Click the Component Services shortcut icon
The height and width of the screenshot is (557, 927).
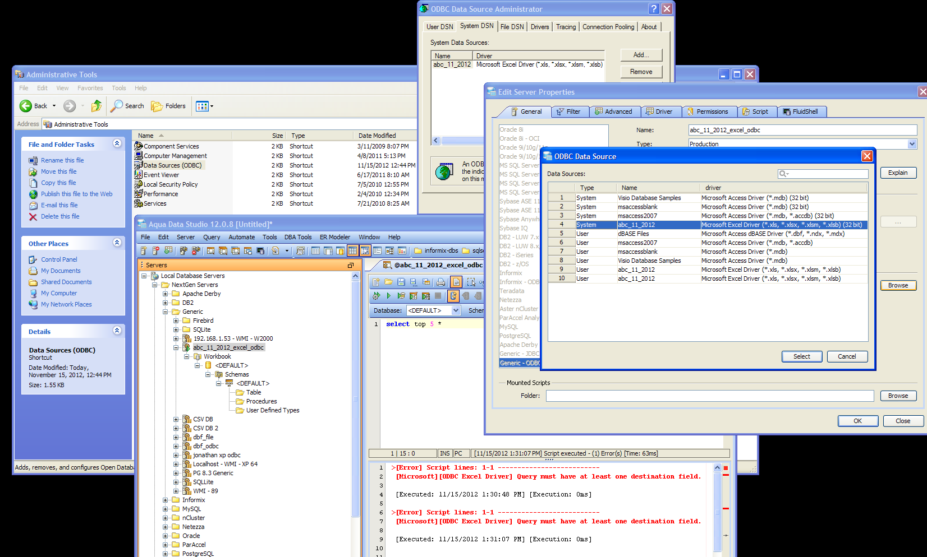138,146
